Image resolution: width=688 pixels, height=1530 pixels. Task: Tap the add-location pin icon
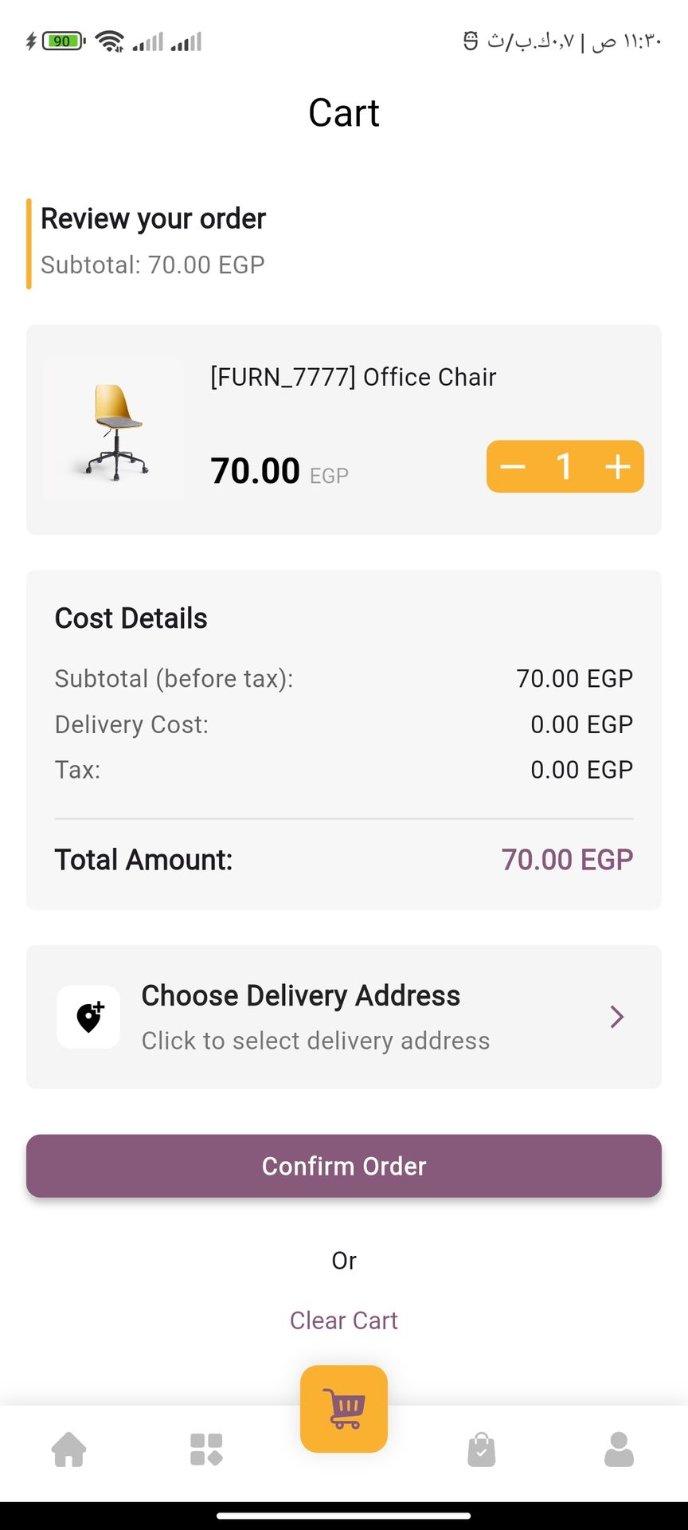click(x=88, y=1017)
